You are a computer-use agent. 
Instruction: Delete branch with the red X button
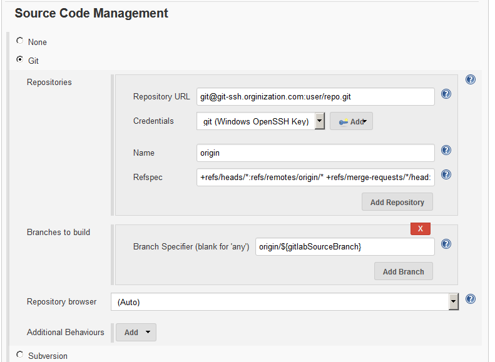click(420, 229)
